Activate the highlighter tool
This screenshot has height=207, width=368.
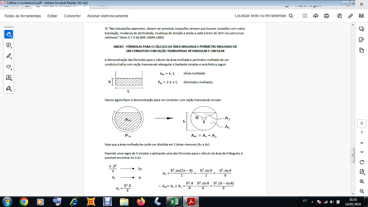9,56
